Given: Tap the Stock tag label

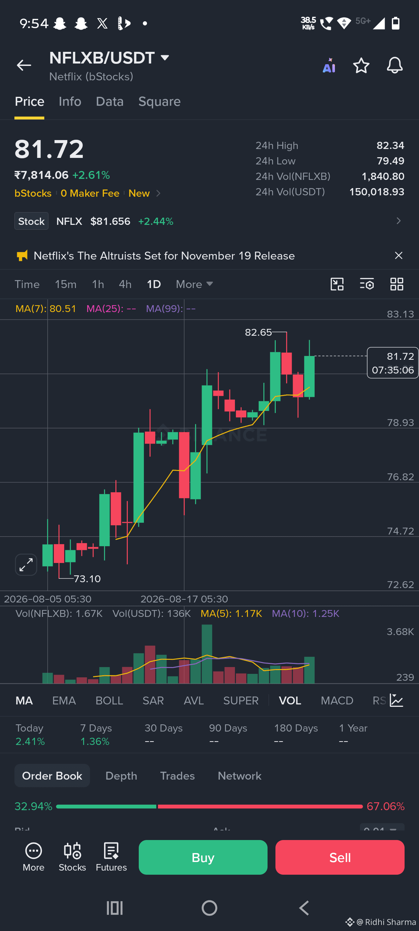Looking at the screenshot, I should 32,221.
